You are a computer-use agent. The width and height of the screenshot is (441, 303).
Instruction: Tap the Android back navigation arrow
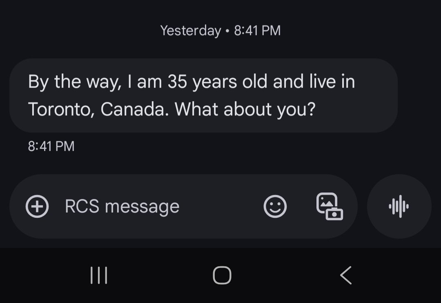coord(346,275)
